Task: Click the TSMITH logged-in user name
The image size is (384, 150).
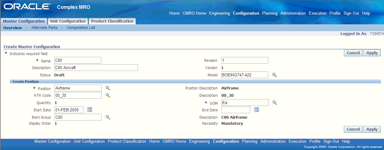Action: pos(377,34)
